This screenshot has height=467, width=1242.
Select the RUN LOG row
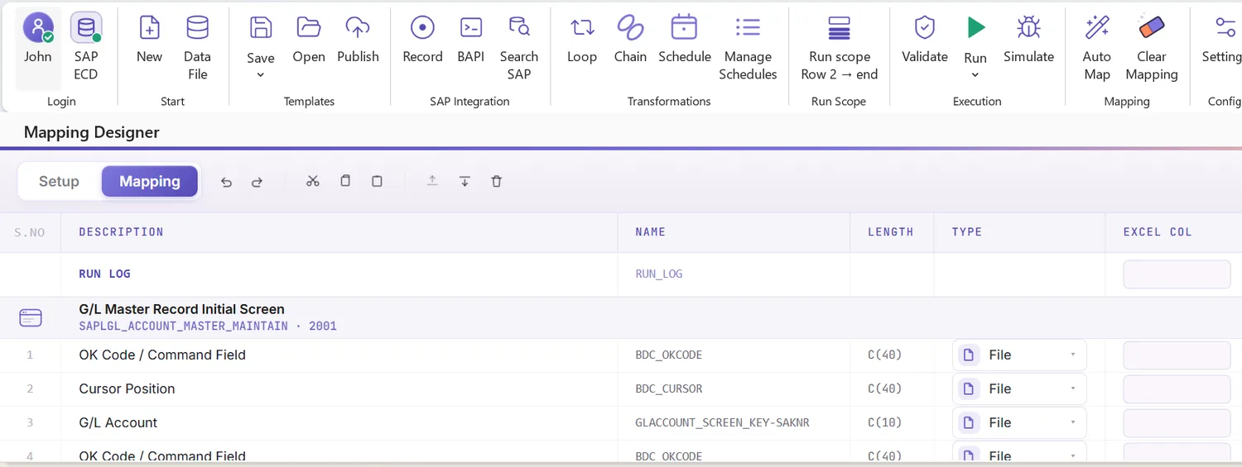tap(621, 274)
